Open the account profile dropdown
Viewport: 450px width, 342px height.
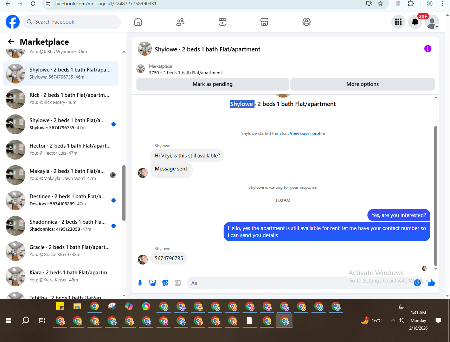click(432, 22)
